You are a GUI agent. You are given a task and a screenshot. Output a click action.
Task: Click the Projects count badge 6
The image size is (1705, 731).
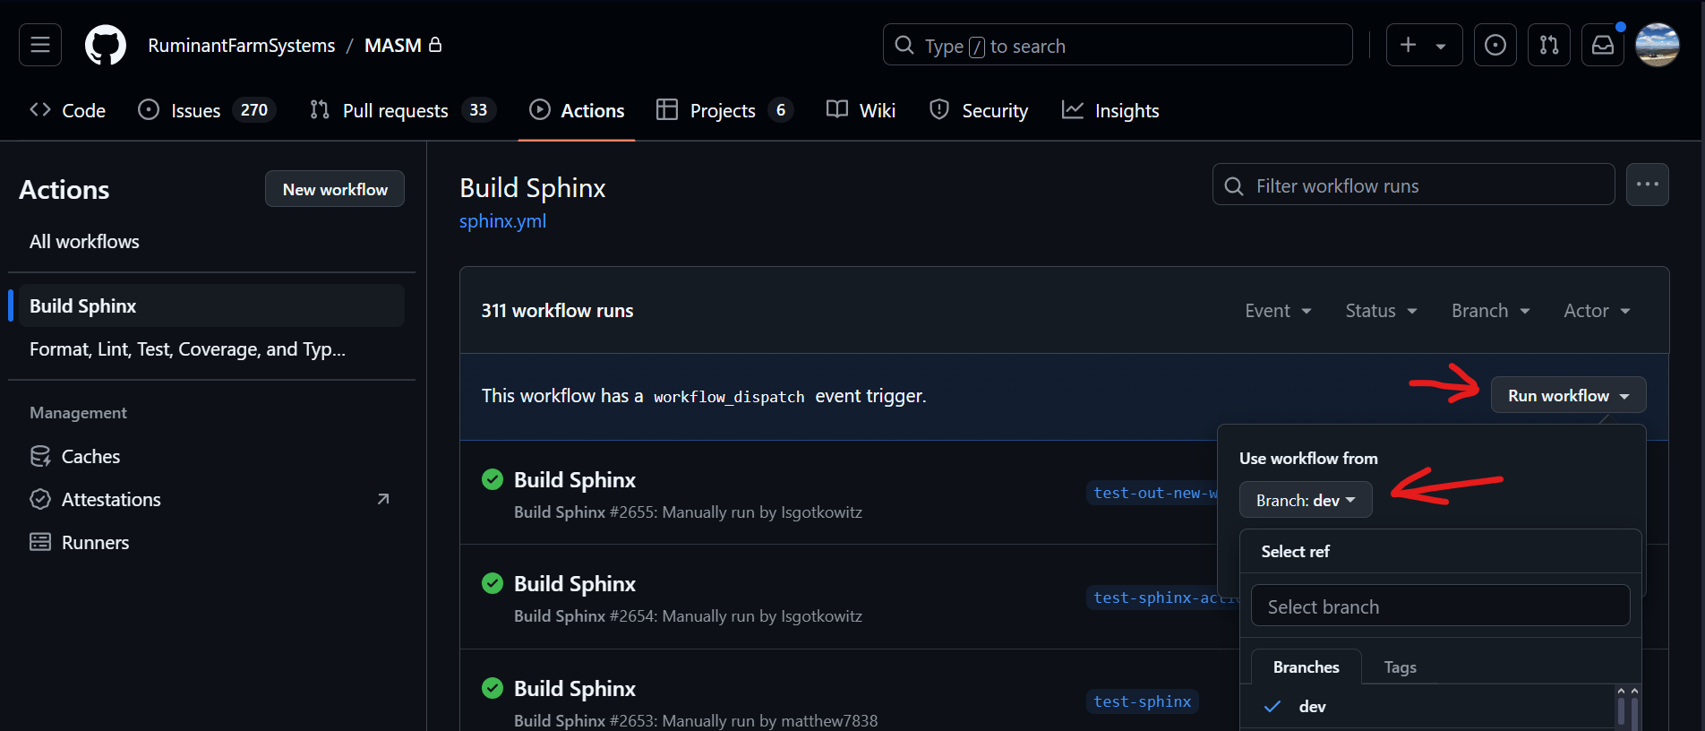click(x=781, y=110)
